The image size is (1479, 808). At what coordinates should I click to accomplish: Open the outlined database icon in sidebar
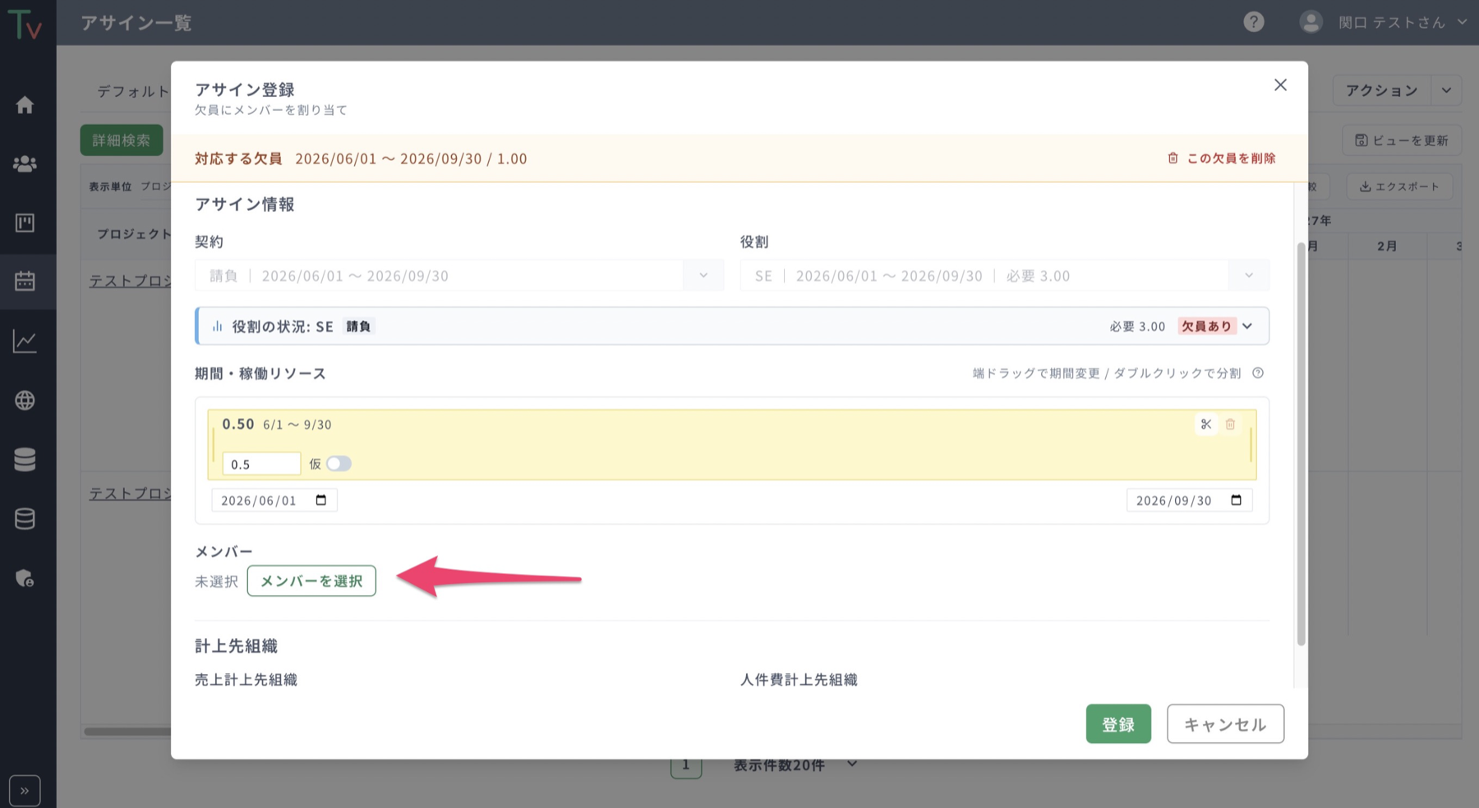[x=25, y=518]
